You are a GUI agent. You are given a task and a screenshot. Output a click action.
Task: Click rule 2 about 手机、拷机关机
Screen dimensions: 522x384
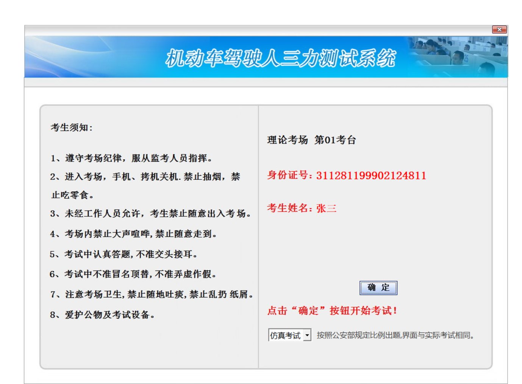click(145, 177)
